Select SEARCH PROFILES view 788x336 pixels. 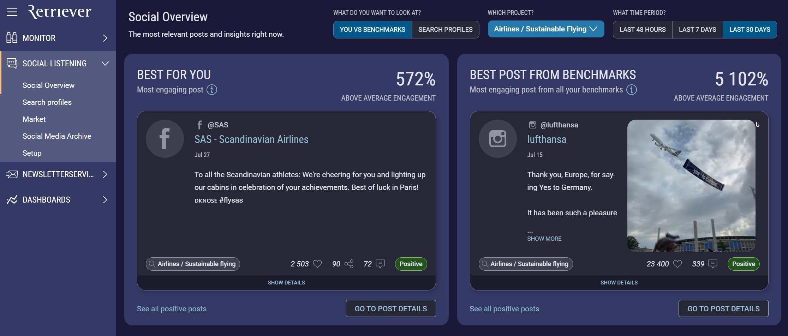tap(445, 30)
